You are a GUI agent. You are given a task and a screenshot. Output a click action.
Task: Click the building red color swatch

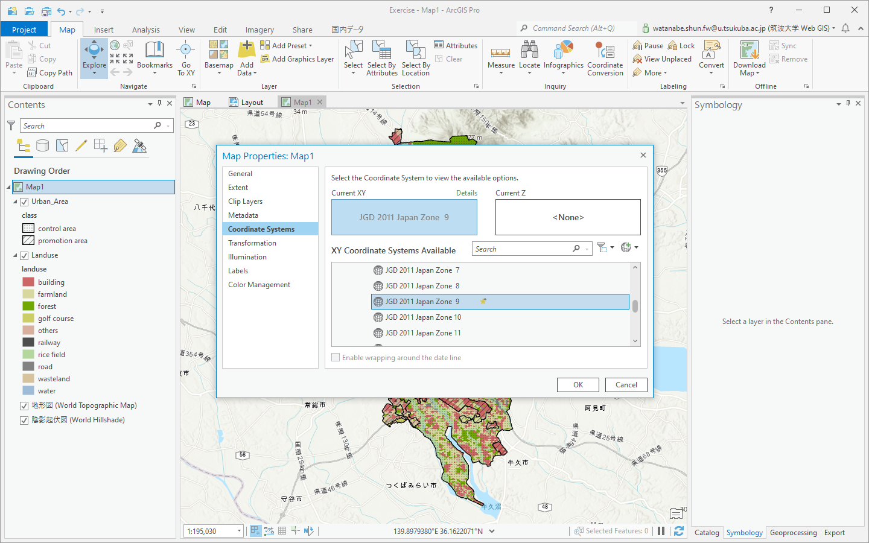click(28, 282)
